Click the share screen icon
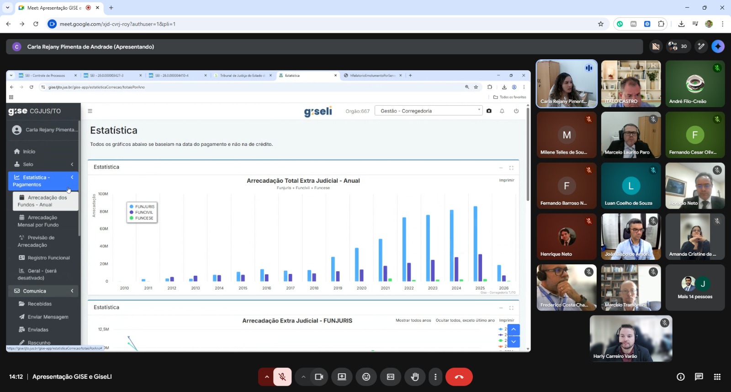731x392 pixels. click(342, 377)
